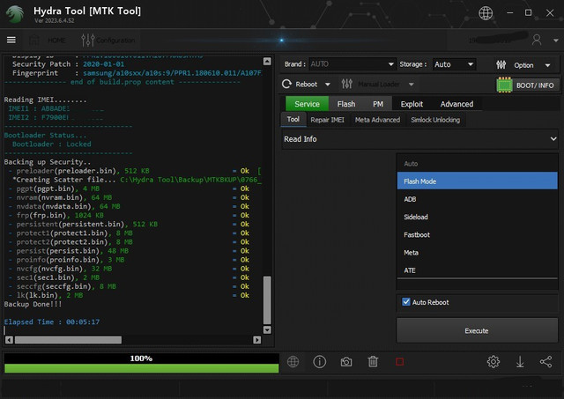Select the Repair IMEI sub-tab

coord(327,120)
